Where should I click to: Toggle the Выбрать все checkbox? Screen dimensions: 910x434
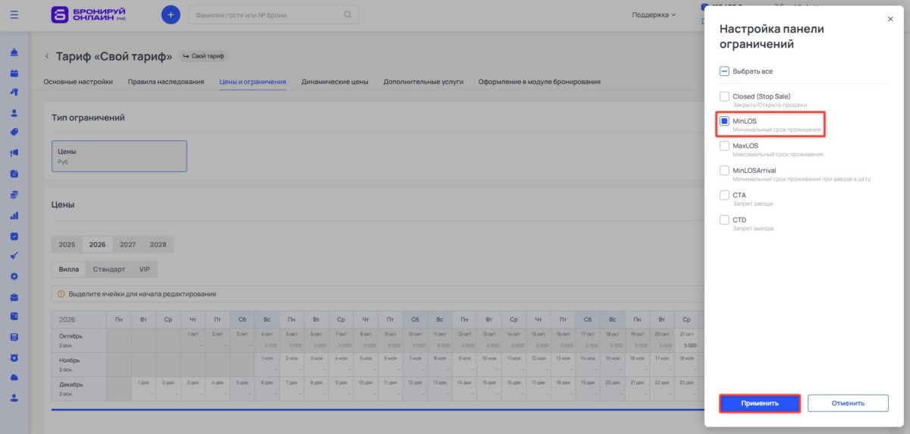pos(724,71)
